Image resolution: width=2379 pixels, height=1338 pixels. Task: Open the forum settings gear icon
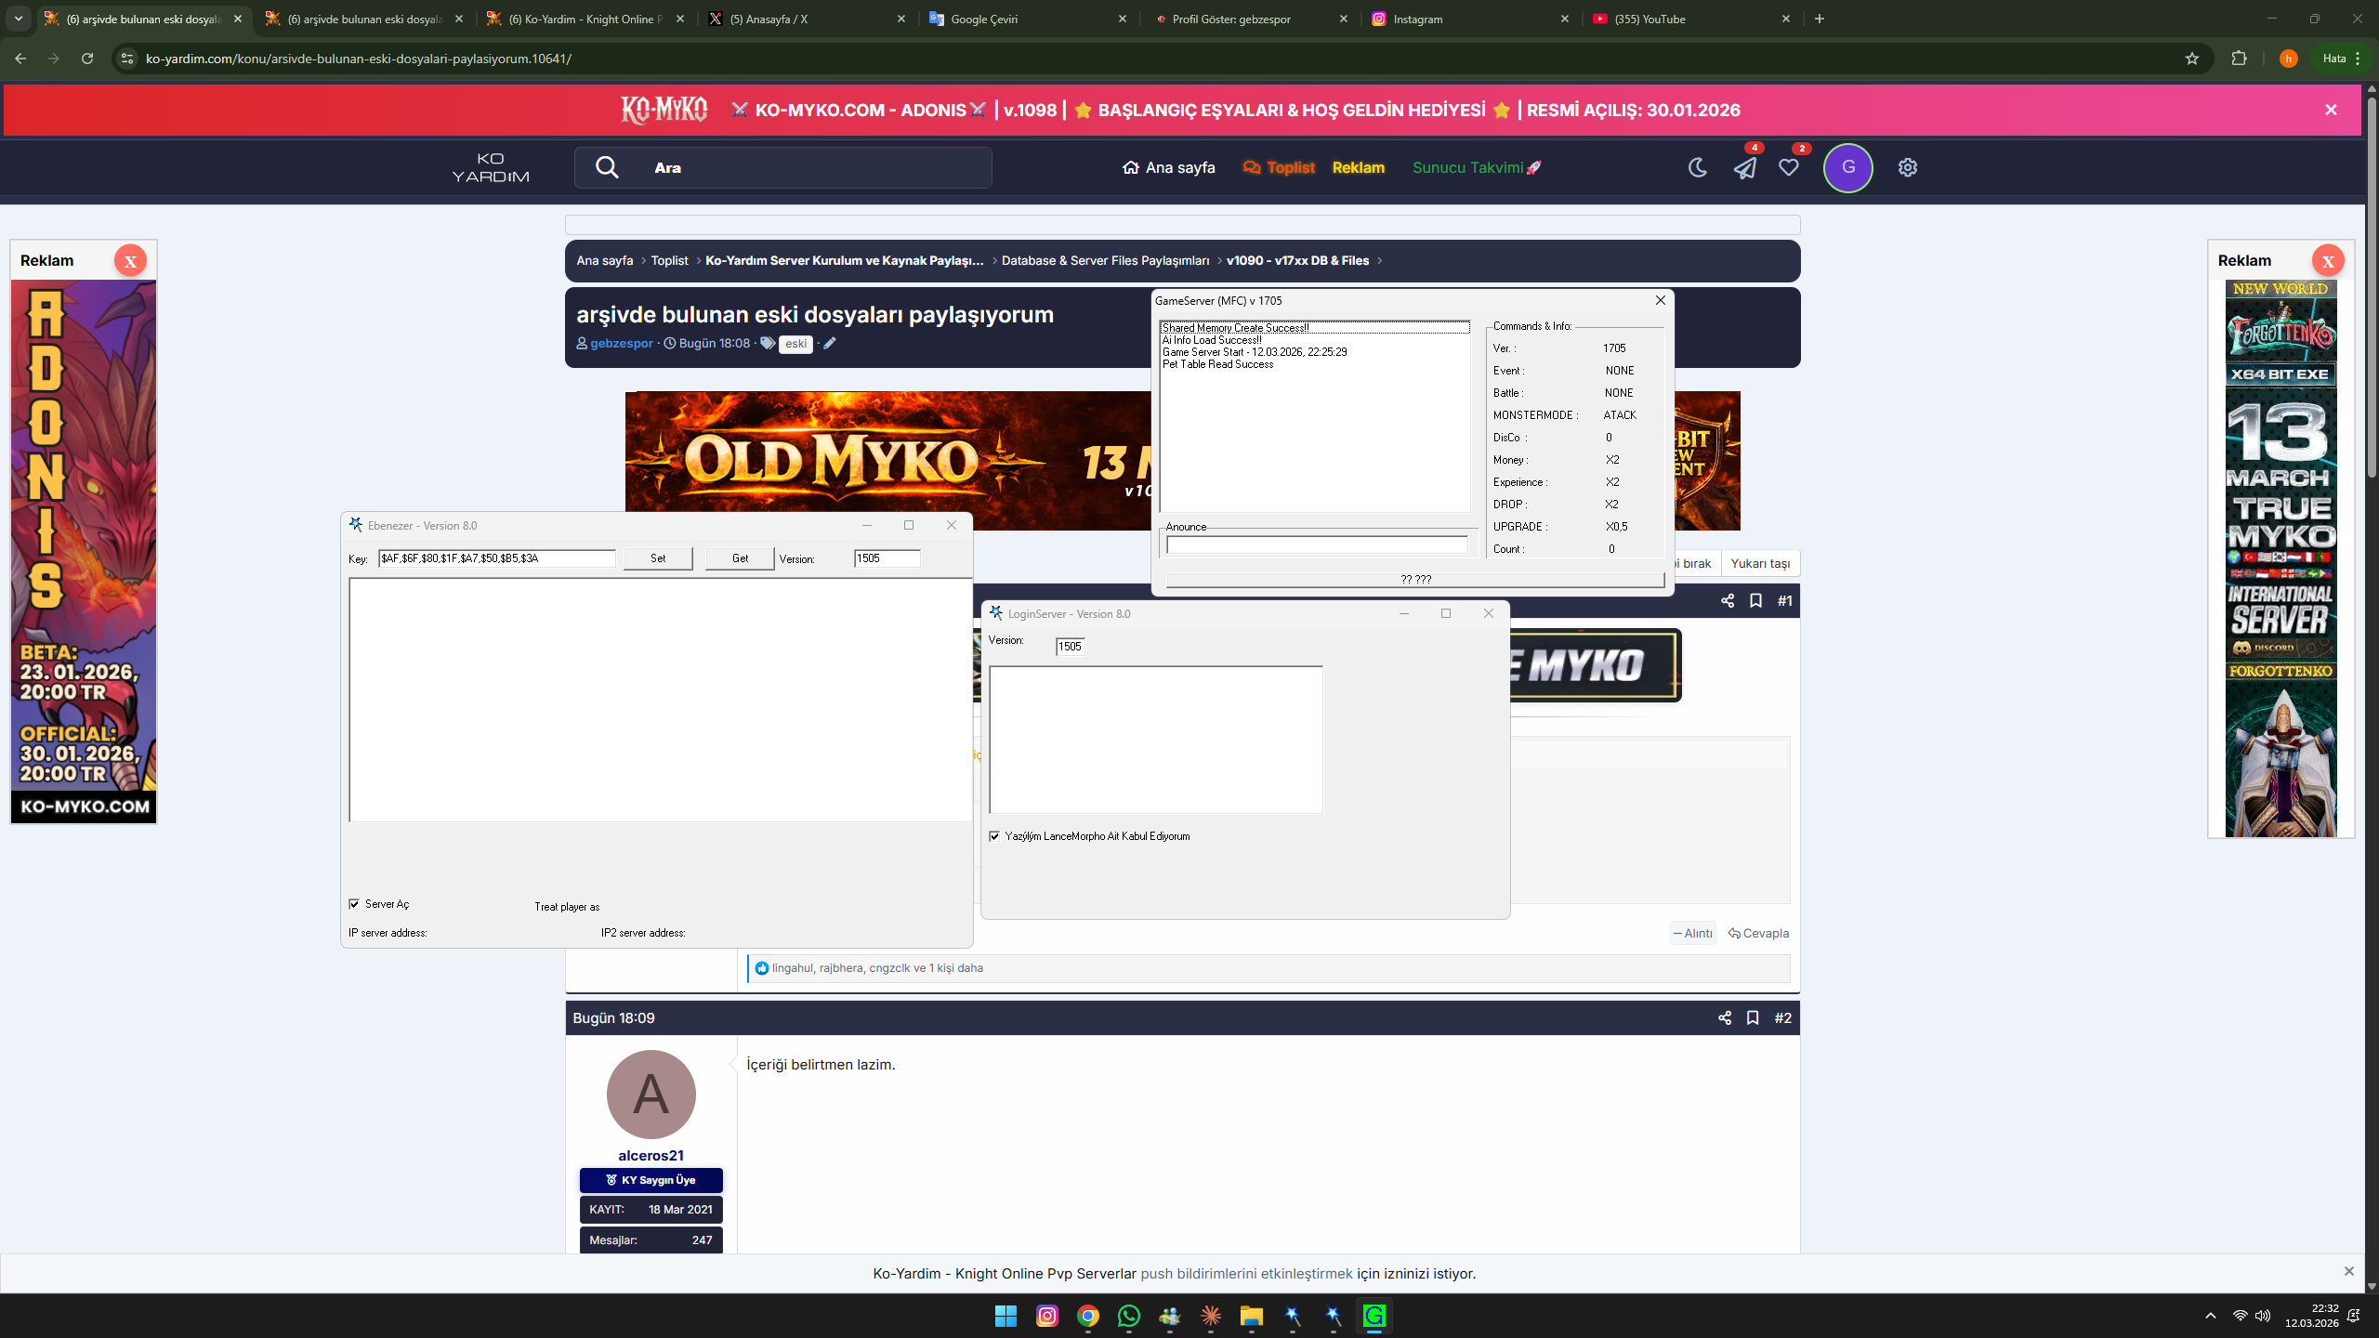click(1908, 167)
